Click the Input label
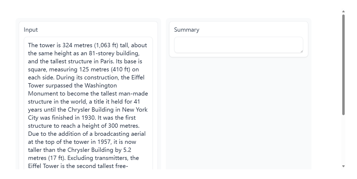The height and width of the screenshot is (179, 357). point(31,30)
